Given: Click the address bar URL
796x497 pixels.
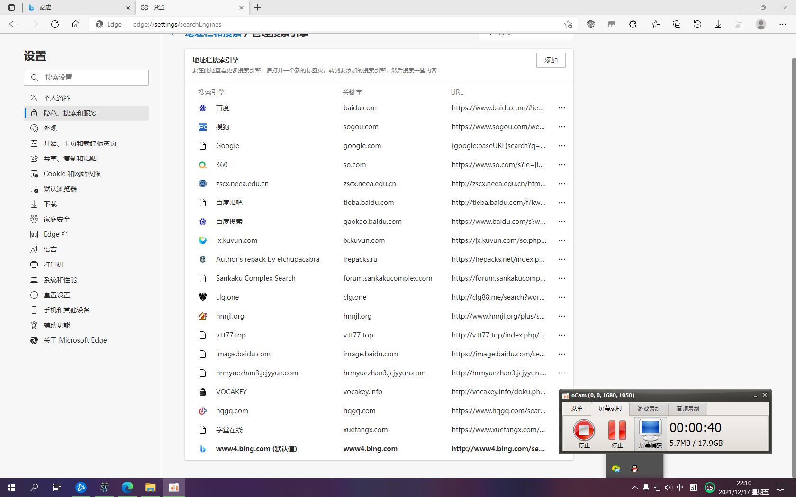Looking at the screenshot, I should pos(177,24).
